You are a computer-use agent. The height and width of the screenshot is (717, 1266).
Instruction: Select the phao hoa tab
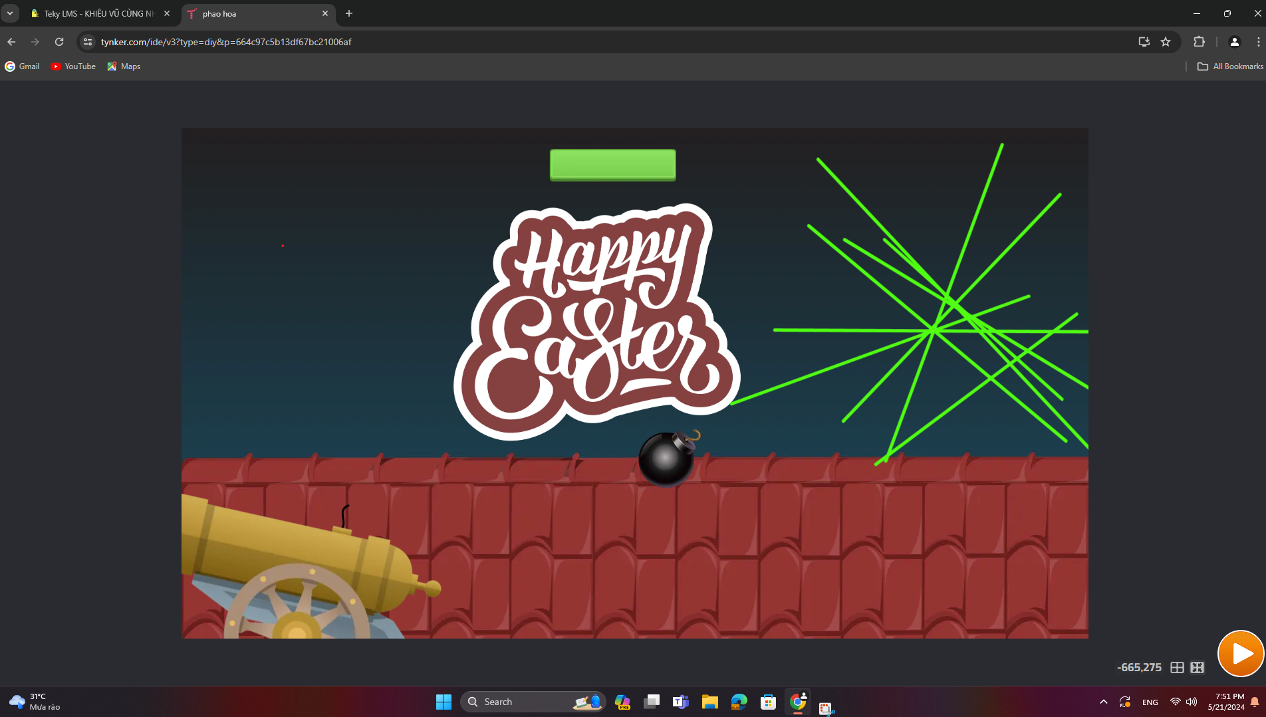click(x=258, y=13)
